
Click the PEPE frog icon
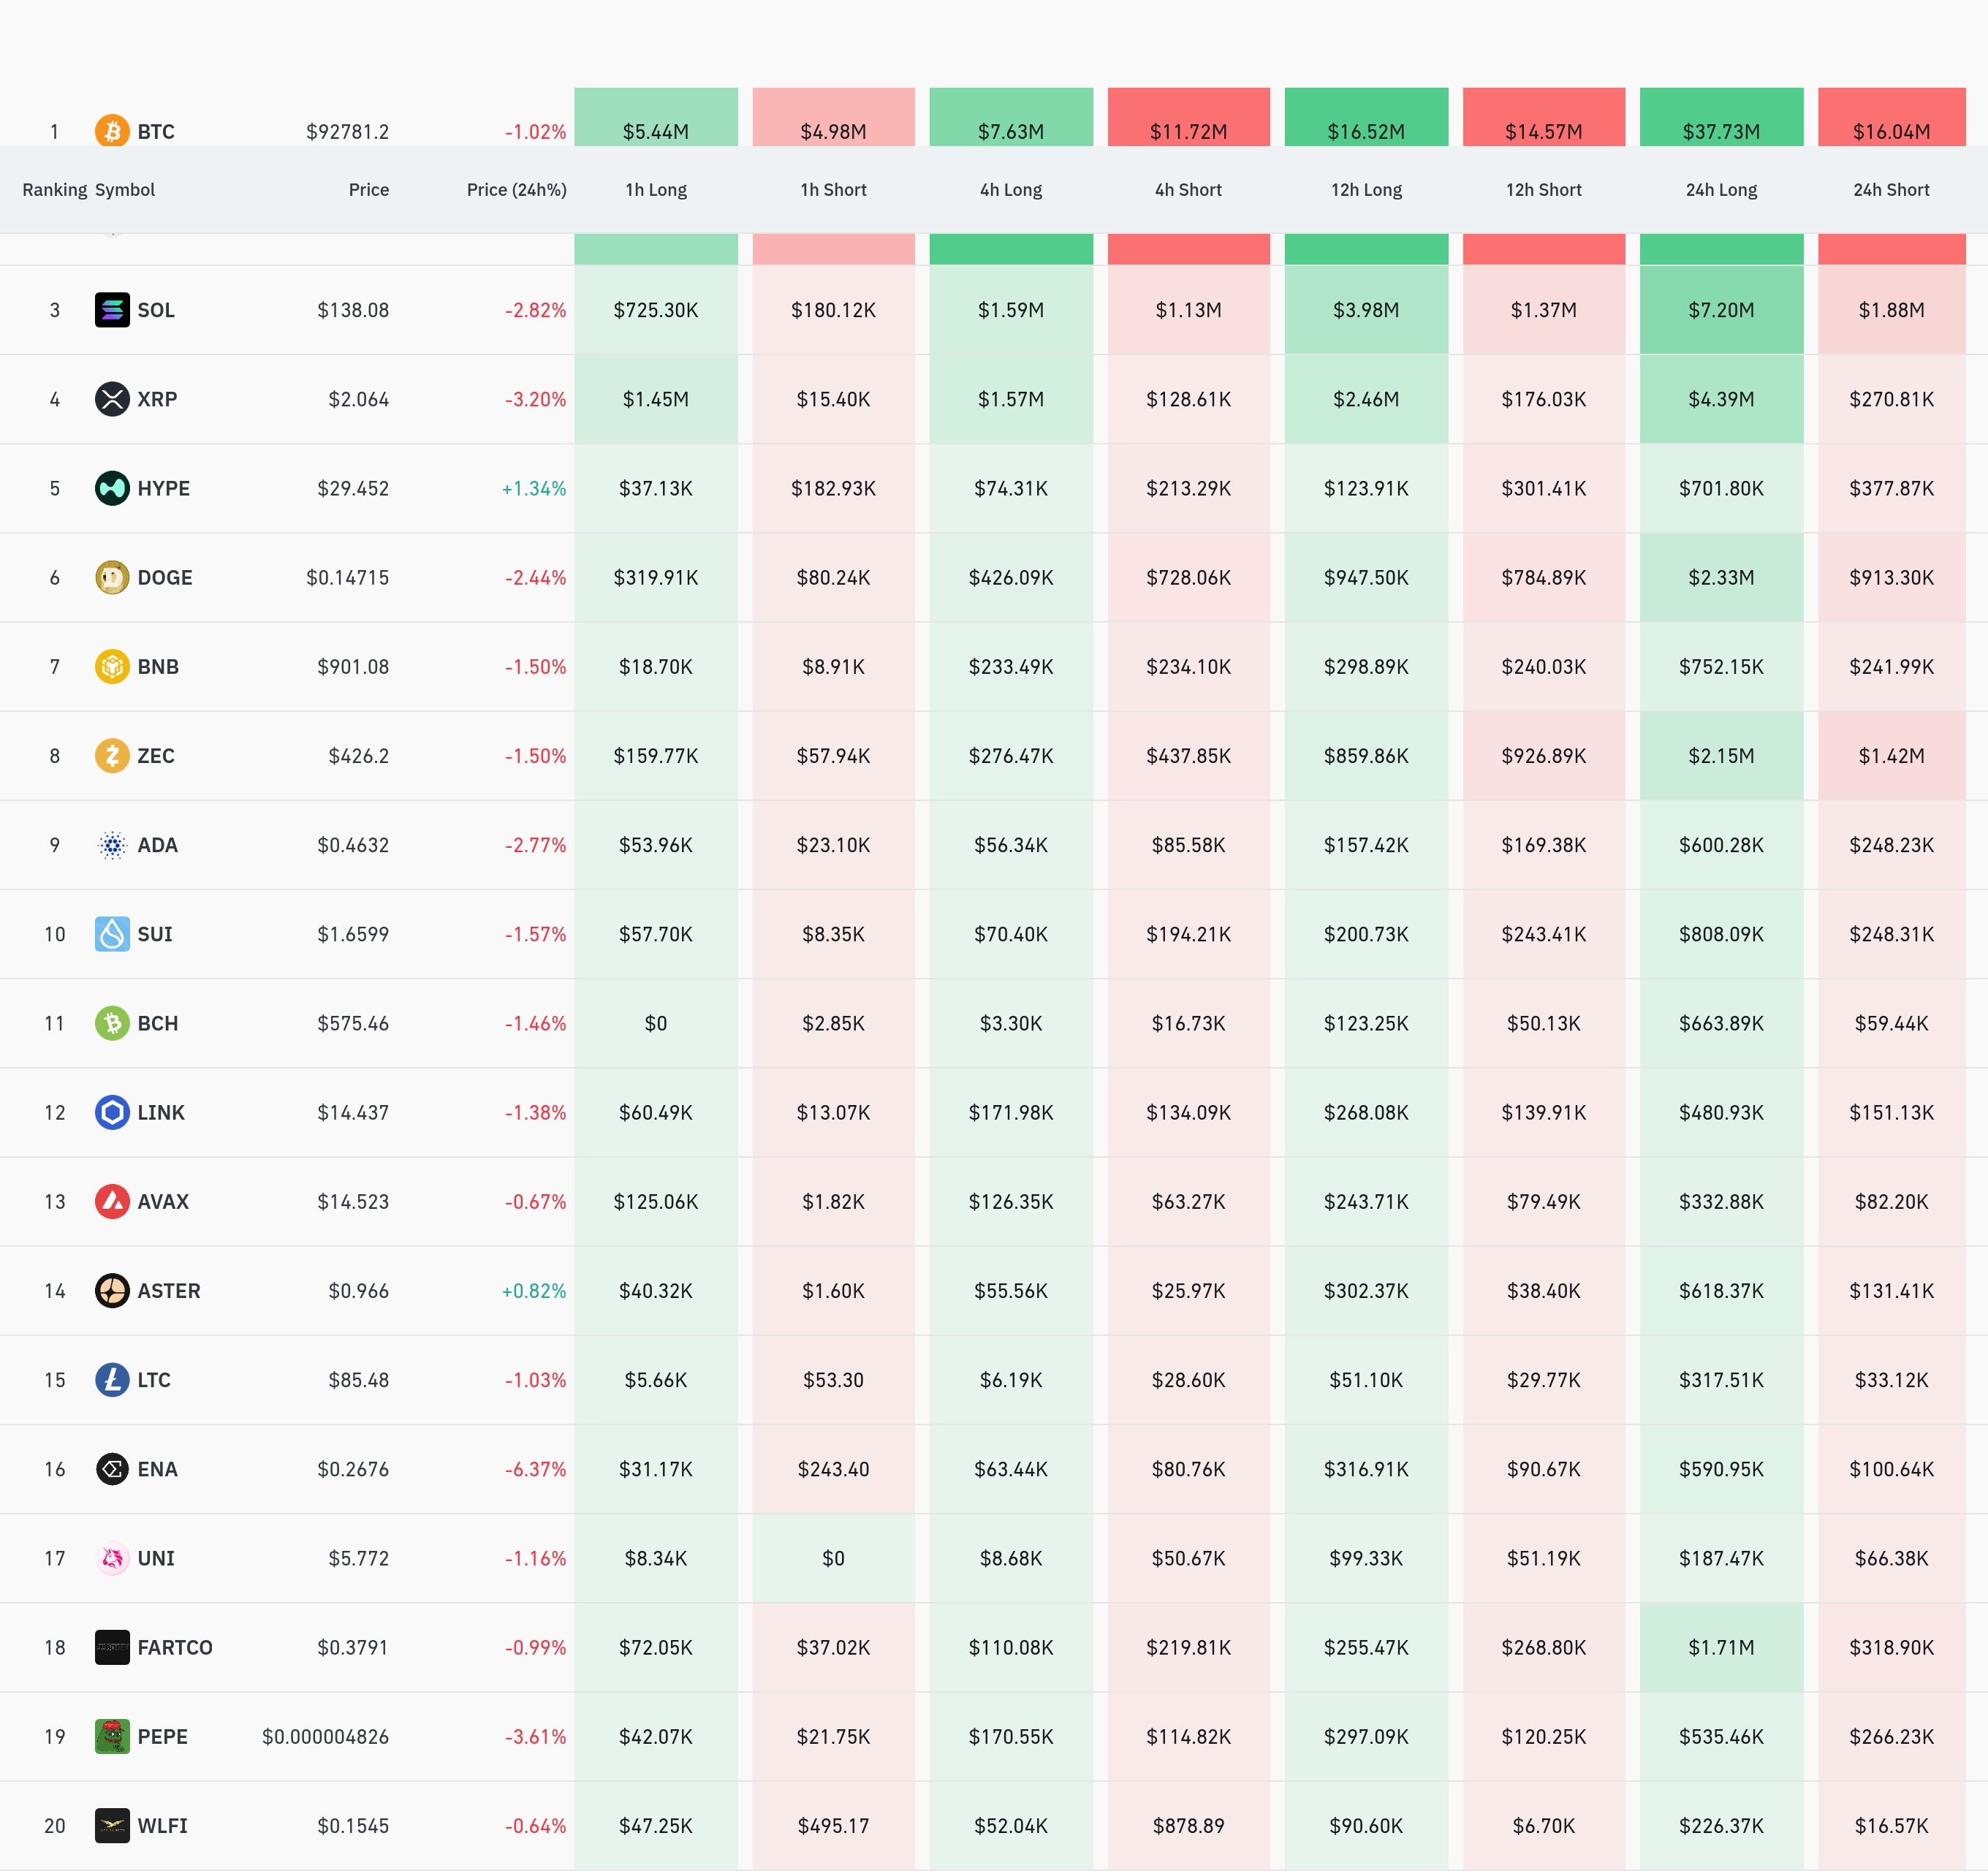pos(112,1736)
